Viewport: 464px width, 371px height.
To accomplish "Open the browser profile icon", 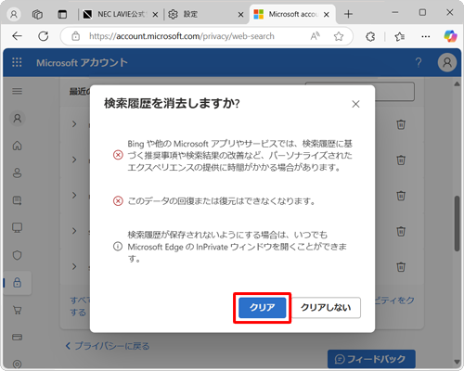I will pyautogui.click(x=14, y=14).
